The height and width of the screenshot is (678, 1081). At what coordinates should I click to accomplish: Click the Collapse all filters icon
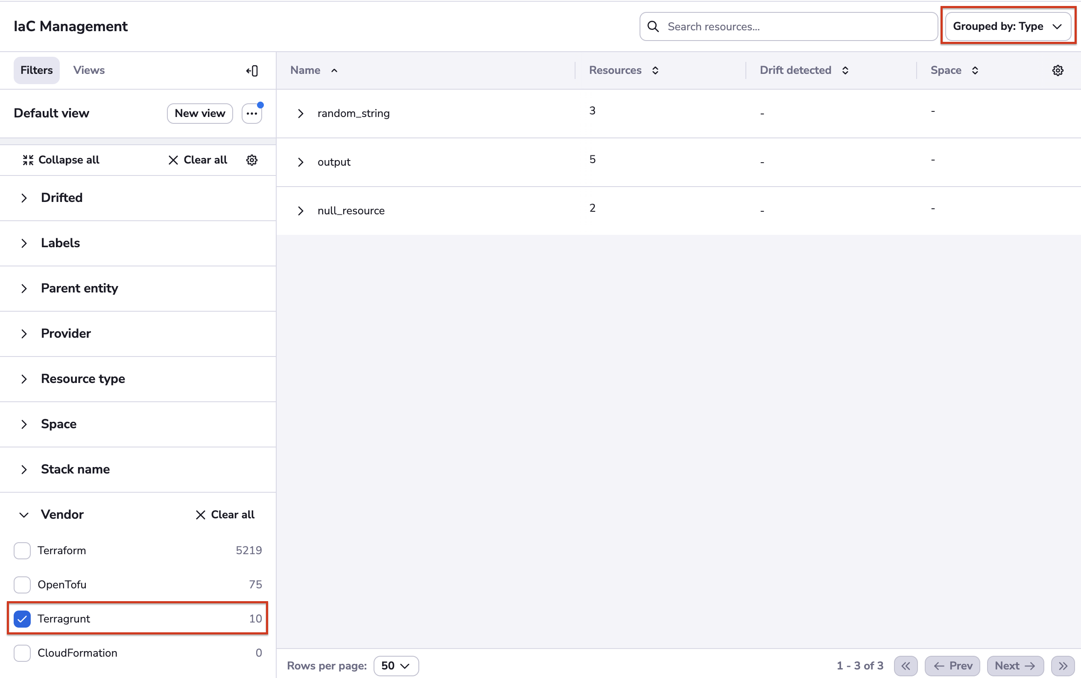pyautogui.click(x=28, y=160)
